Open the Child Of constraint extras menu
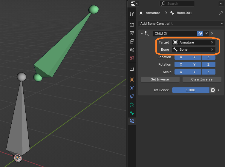This screenshot has width=225, height=167. [x=206, y=33]
